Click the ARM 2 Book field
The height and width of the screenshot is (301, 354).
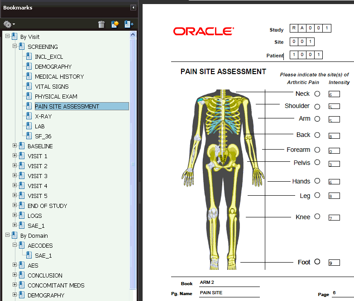(230, 282)
